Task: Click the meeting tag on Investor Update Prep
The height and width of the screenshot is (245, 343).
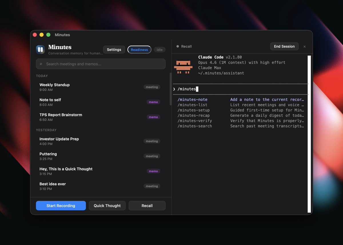Action: (152, 141)
